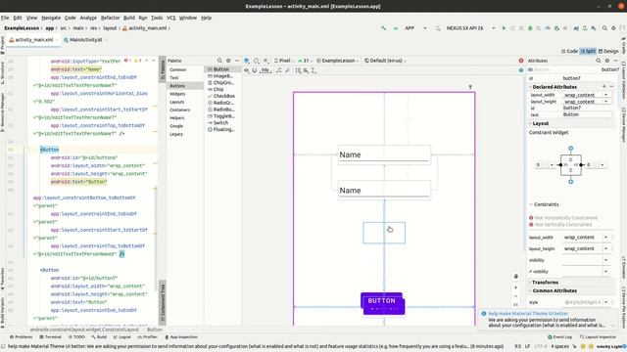Click clear all constraints icon
The height and width of the screenshot is (352, 627).
278,70
